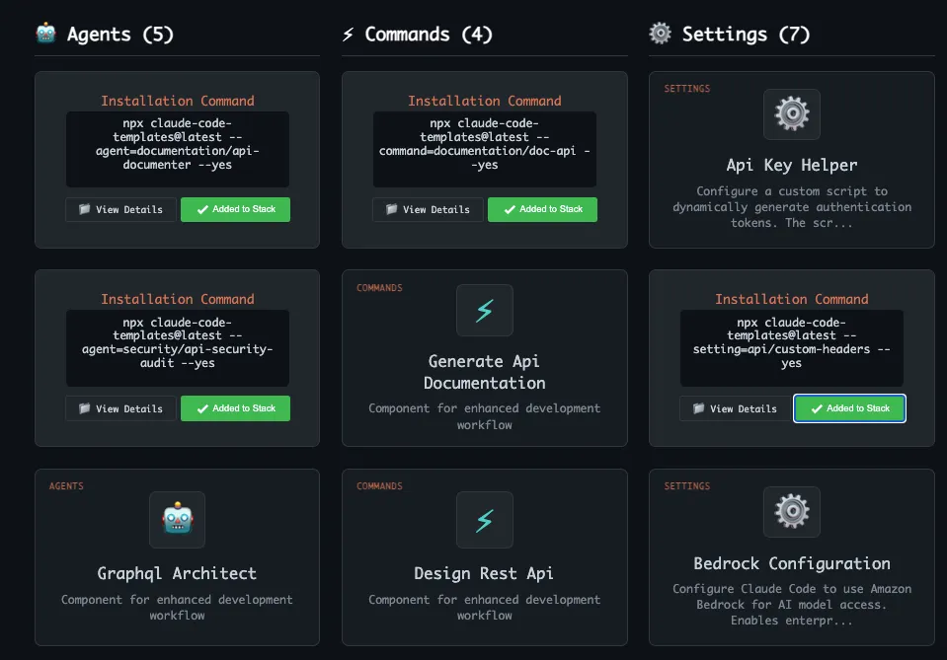Click the custom-headers installation command text
The height and width of the screenshot is (660, 947).
point(792,343)
